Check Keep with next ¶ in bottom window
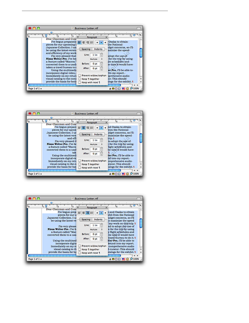 click(x=80, y=253)
